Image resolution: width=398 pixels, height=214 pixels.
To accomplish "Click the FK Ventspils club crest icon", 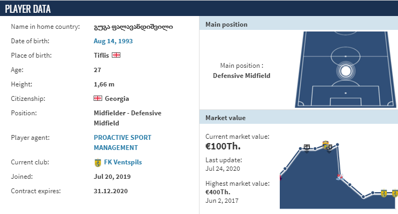I will tap(98, 163).
